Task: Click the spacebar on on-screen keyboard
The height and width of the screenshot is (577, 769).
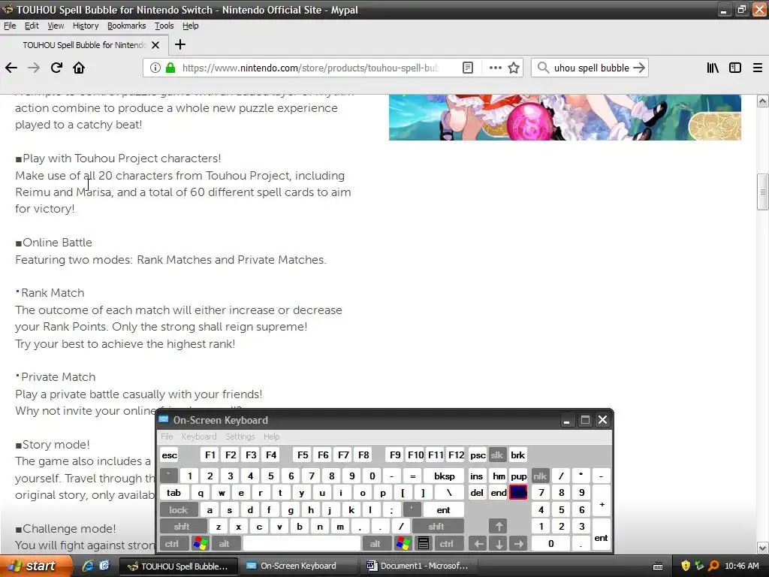Action: [x=302, y=544]
